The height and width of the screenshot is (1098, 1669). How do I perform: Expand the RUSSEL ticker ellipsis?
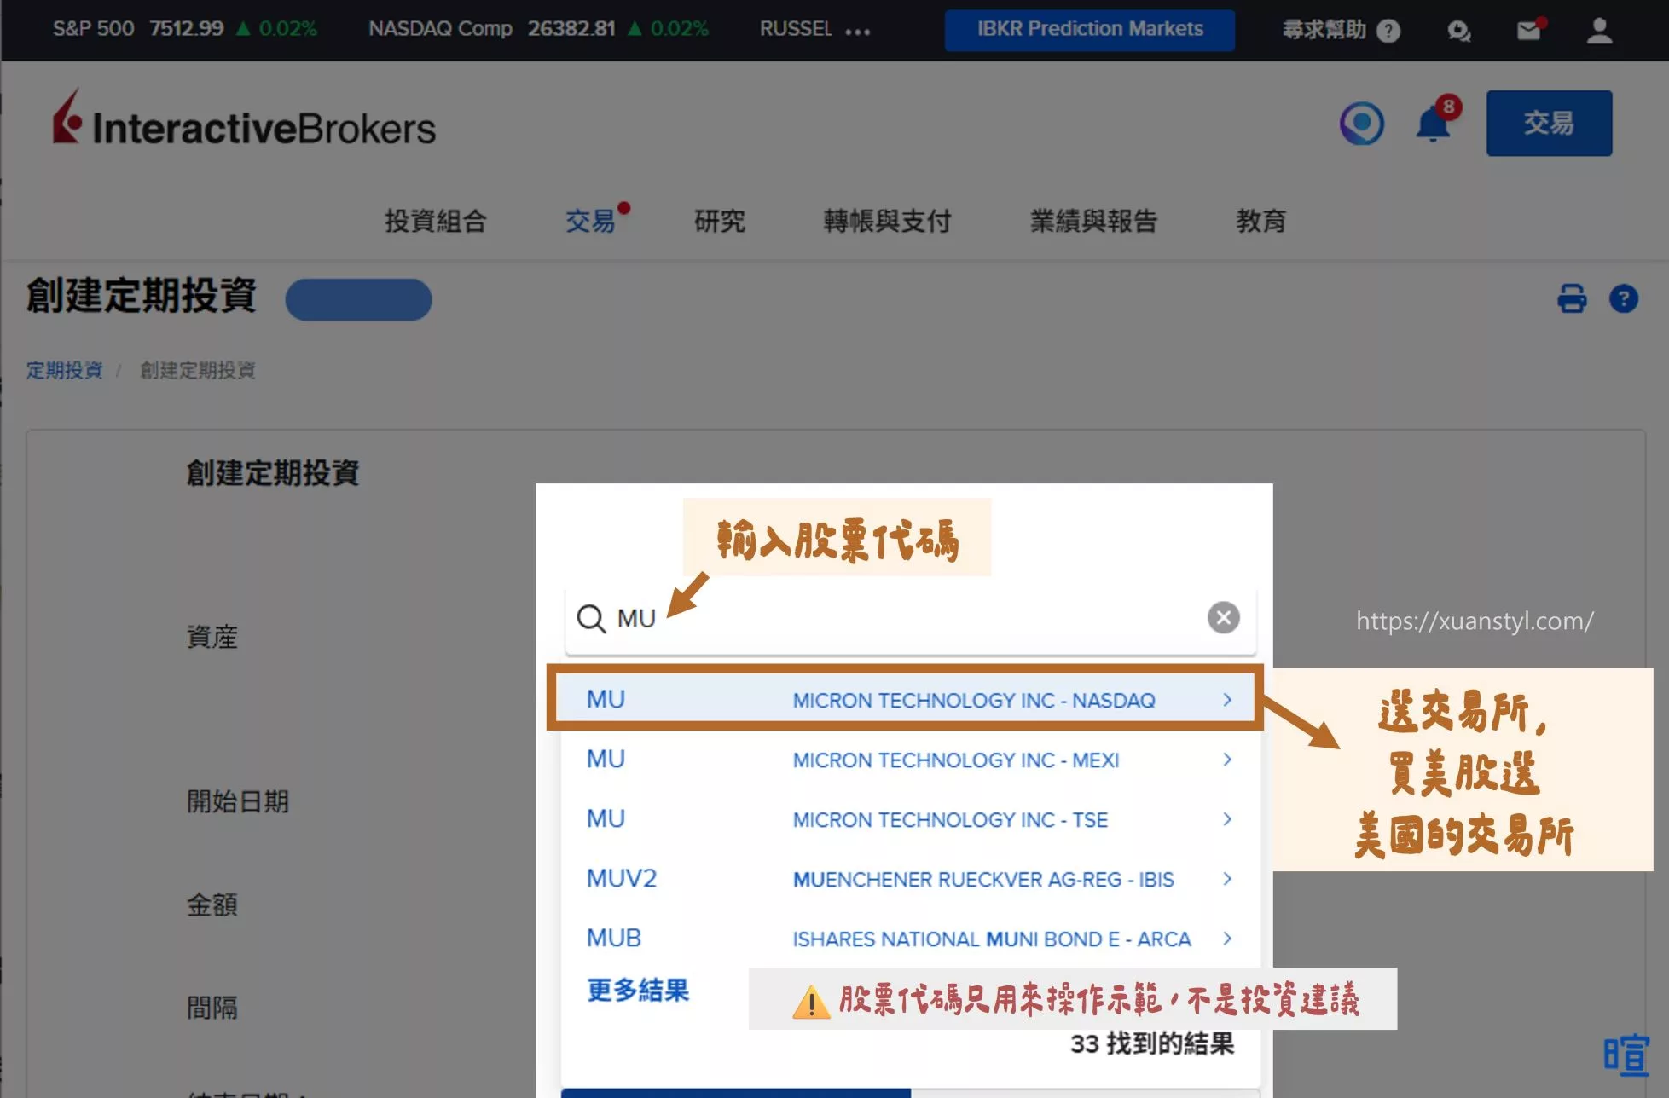pyautogui.click(x=857, y=32)
